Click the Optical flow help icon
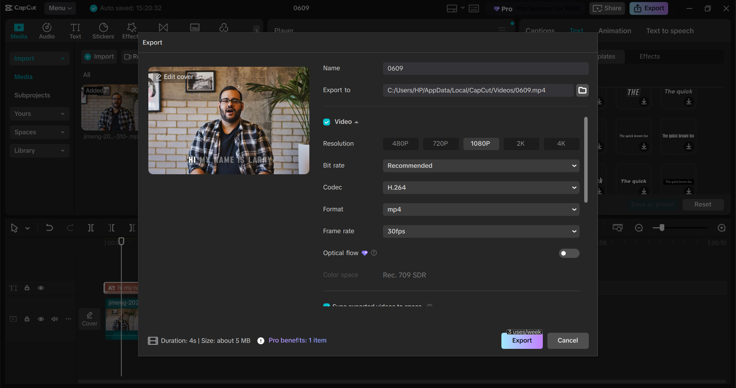736x388 pixels. (x=374, y=253)
